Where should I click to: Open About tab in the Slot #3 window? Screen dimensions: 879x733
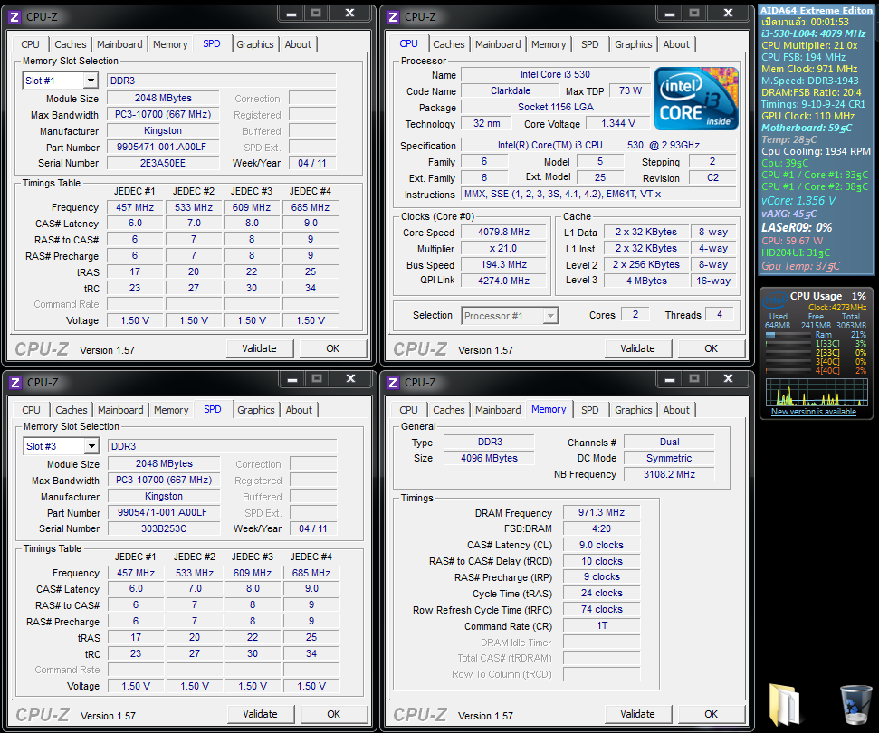(x=299, y=410)
